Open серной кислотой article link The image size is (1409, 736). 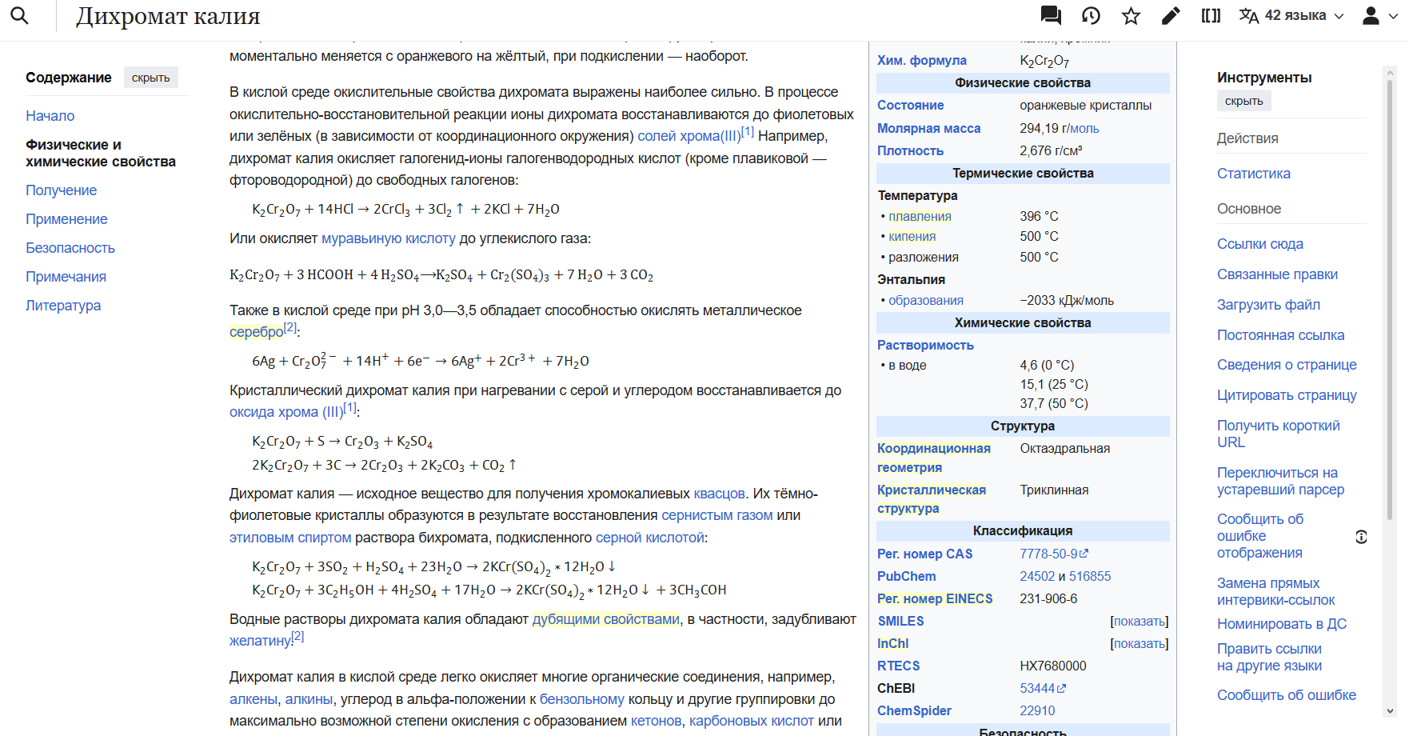(650, 538)
